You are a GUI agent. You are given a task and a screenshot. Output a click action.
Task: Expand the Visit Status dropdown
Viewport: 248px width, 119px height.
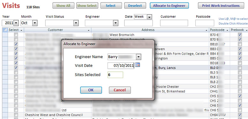point(76,23)
